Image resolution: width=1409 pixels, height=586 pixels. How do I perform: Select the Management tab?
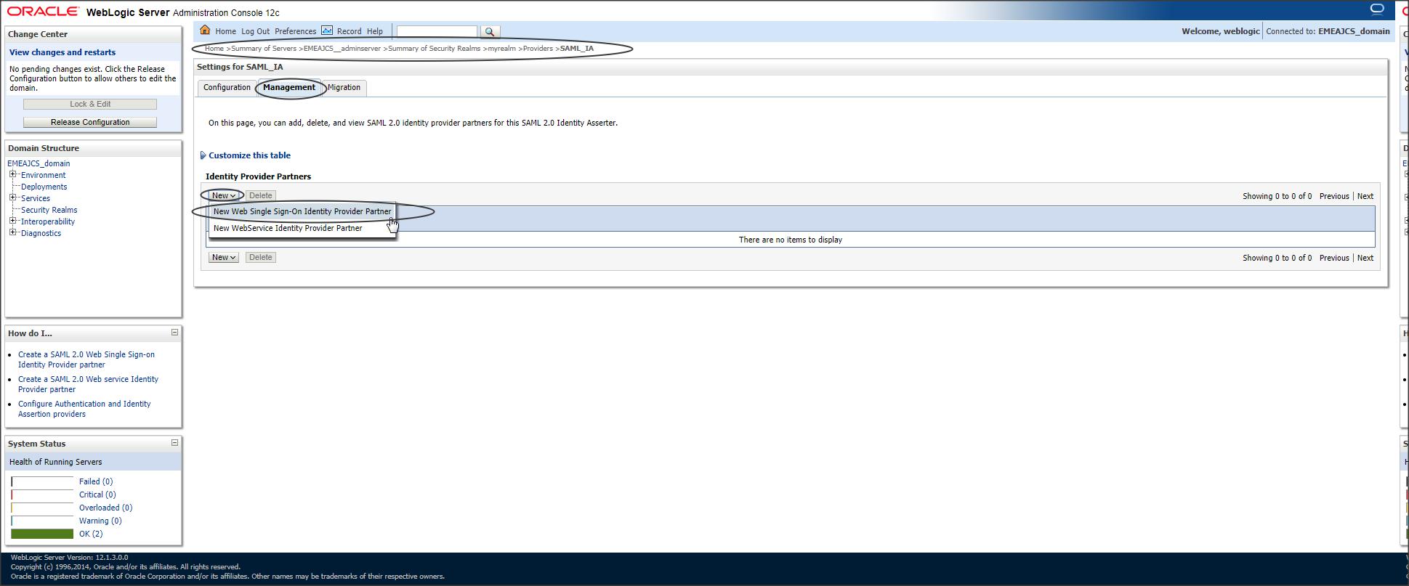(289, 88)
